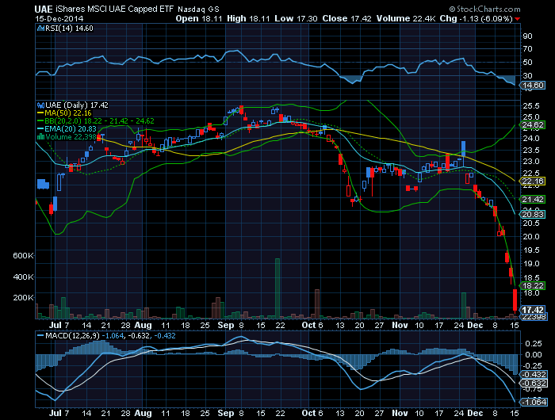Click the Open 18.11 value

pyautogui.click(x=199, y=19)
